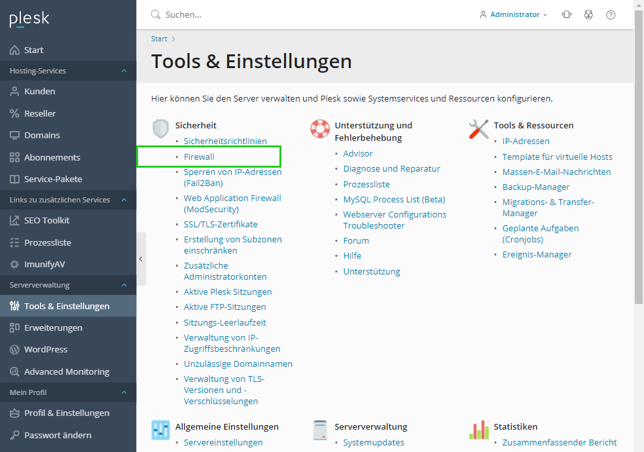The height and width of the screenshot is (452, 644).
Task: Click the Tools & Ressourcen wrench icon
Action: click(479, 129)
